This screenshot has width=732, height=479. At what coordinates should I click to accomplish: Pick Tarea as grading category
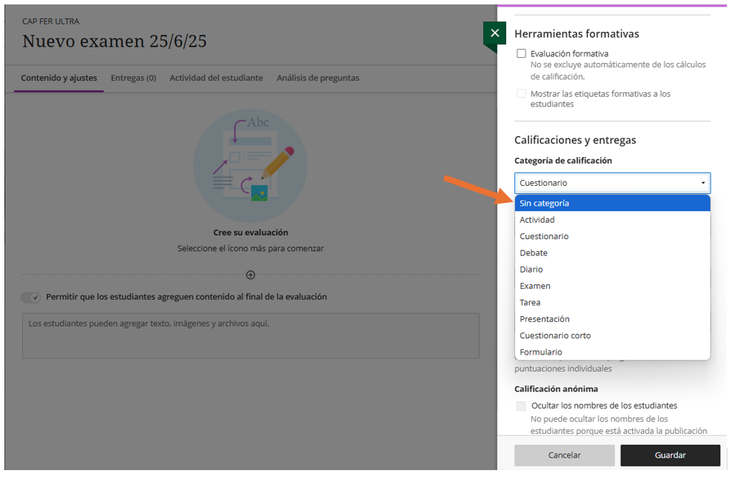point(613,303)
